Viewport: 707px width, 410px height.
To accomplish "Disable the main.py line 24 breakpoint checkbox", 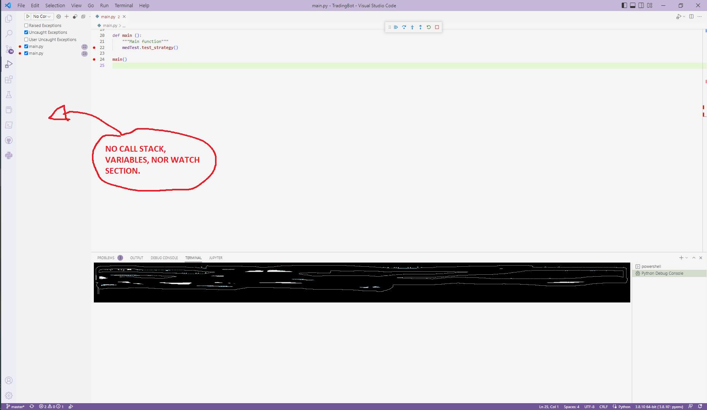I will (x=26, y=53).
